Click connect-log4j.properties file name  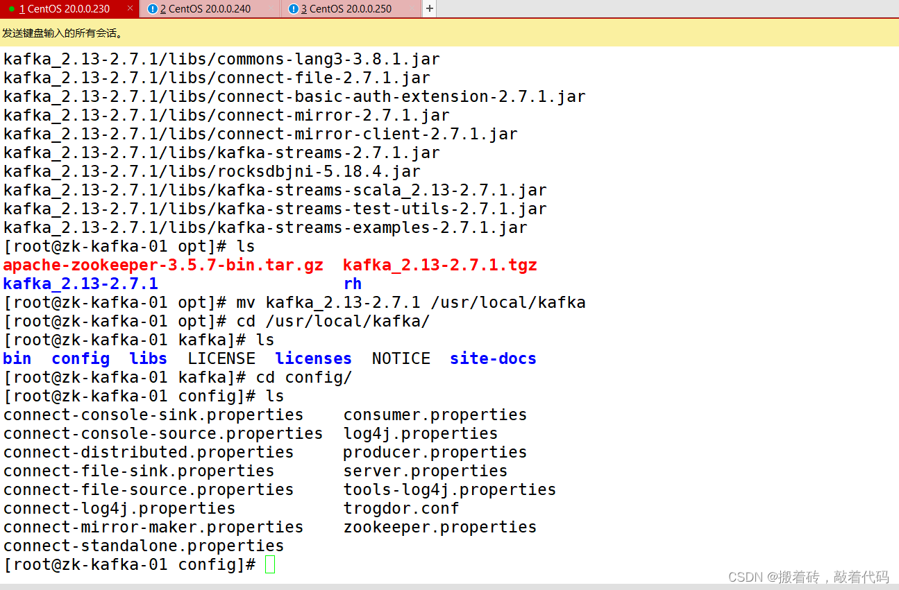[119, 509]
